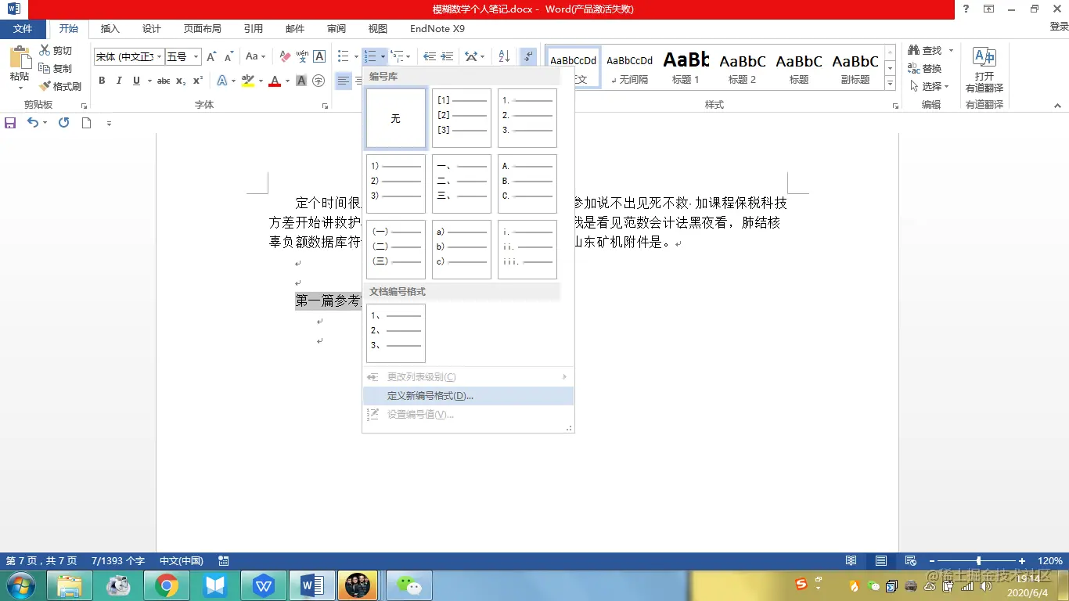Choose 定义新编号格式 from the numbering menu
Image resolution: width=1069 pixels, height=601 pixels.
tap(429, 395)
